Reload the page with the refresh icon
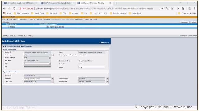 pyautogui.click(x=14, y=8)
